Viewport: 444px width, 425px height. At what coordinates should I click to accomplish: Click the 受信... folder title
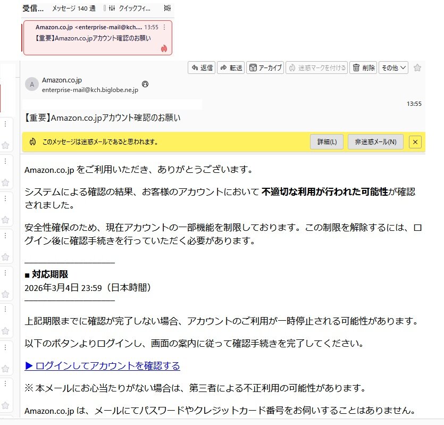(33, 9)
